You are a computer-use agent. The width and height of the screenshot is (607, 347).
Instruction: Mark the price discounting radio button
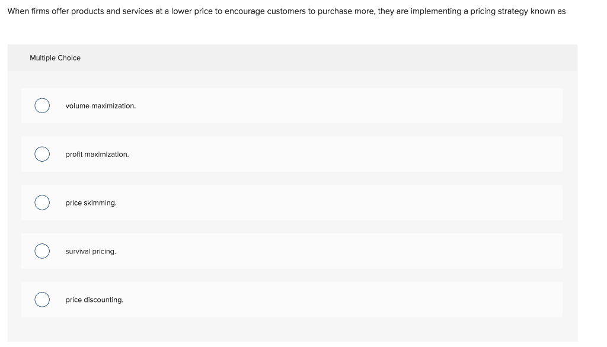[x=42, y=300]
